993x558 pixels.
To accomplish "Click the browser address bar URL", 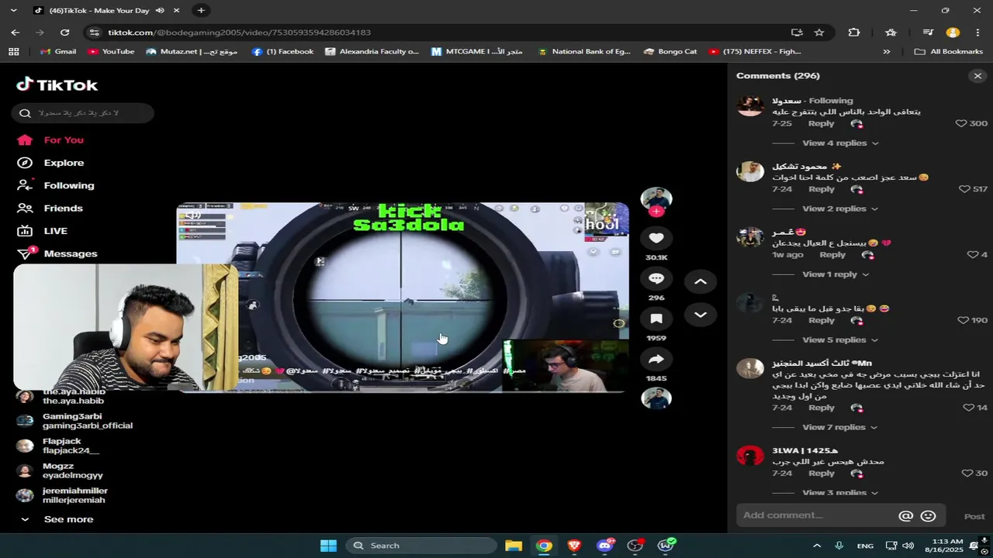I will click(x=239, y=33).
